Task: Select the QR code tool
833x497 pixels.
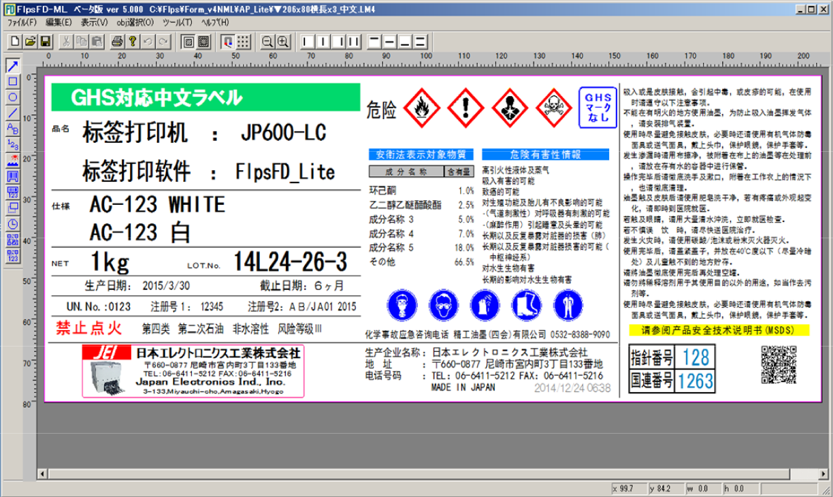Action: (x=12, y=238)
